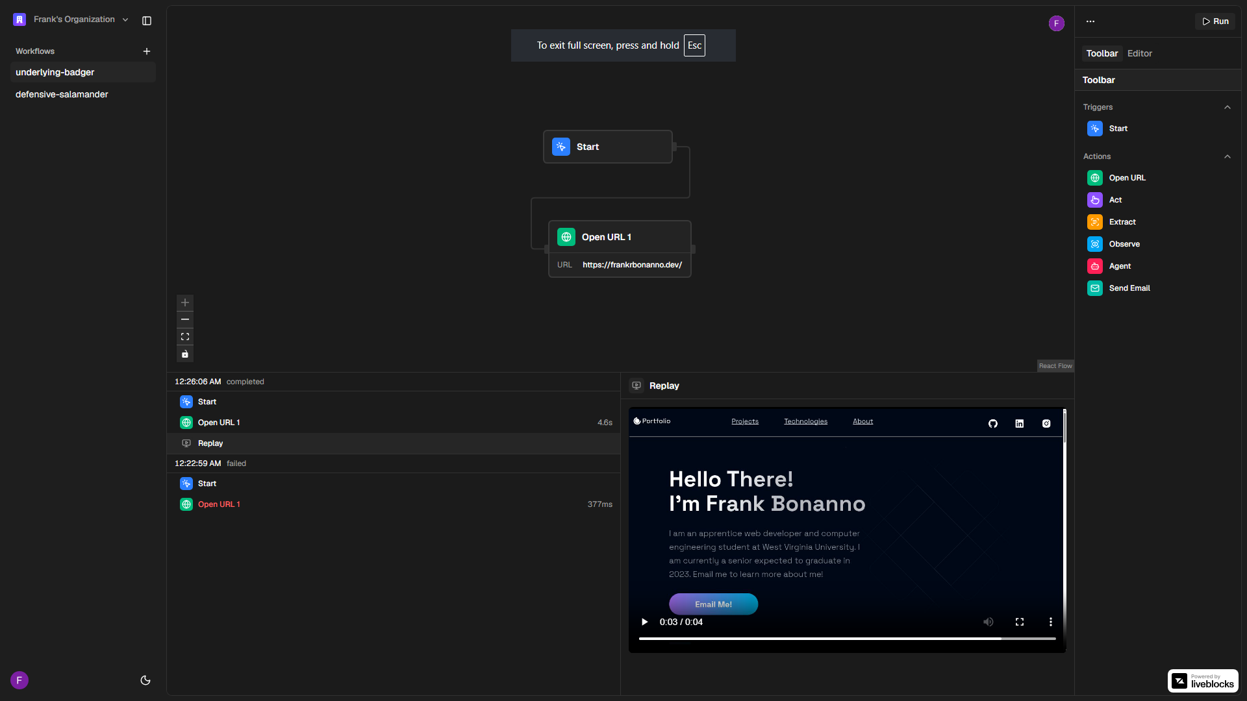Enter fullscreen on replay video
1247x701 pixels.
click(1020, 622)
